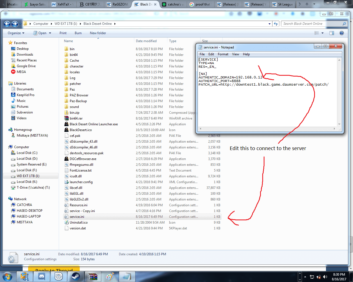353x282 pixels.
Task: Click the Open button in Explorer toolbar
Action: (40, 33)
